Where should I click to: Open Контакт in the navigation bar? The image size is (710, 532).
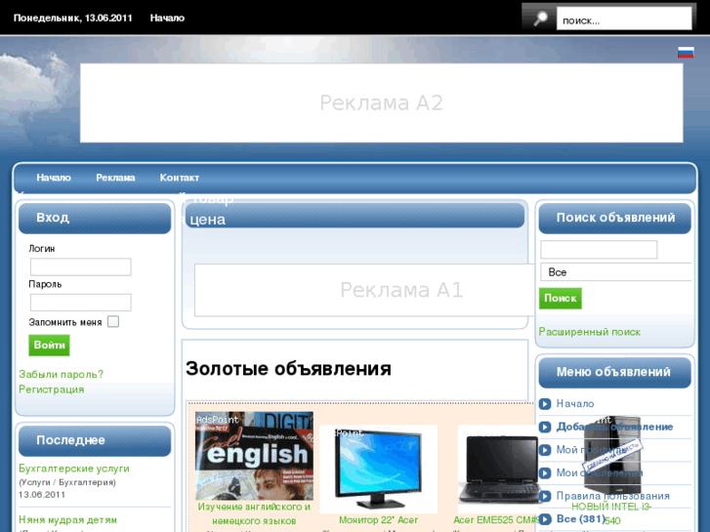180,178
